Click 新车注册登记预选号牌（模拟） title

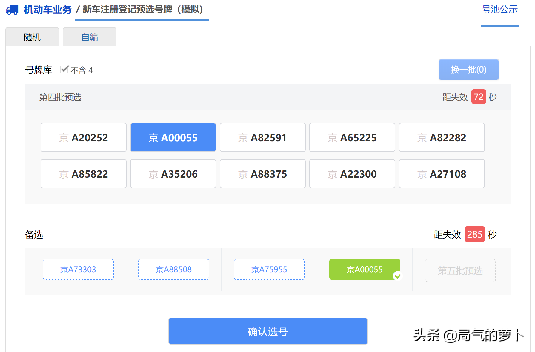[144, 10]
